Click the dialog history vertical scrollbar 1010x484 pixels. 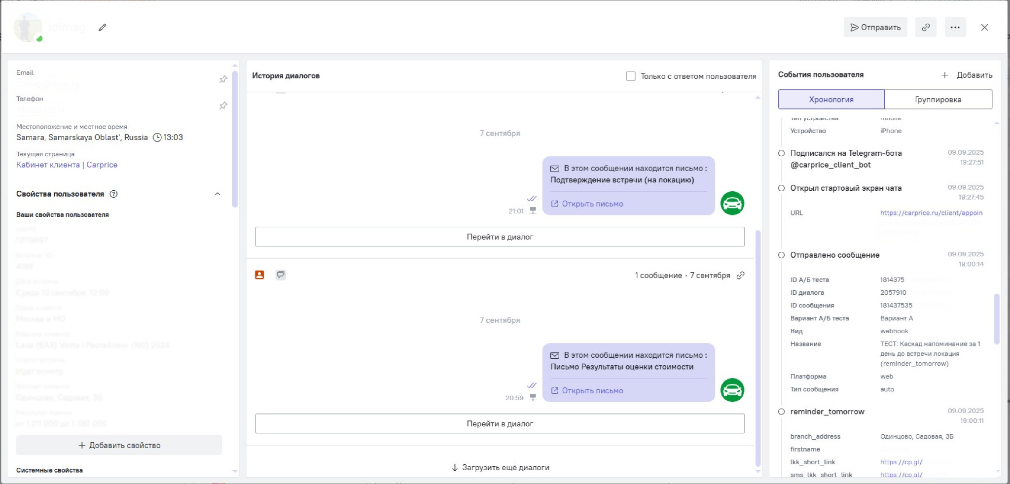(758, 345)
